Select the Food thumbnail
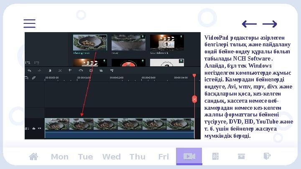 pyautogui.click(x=128, y=43)
